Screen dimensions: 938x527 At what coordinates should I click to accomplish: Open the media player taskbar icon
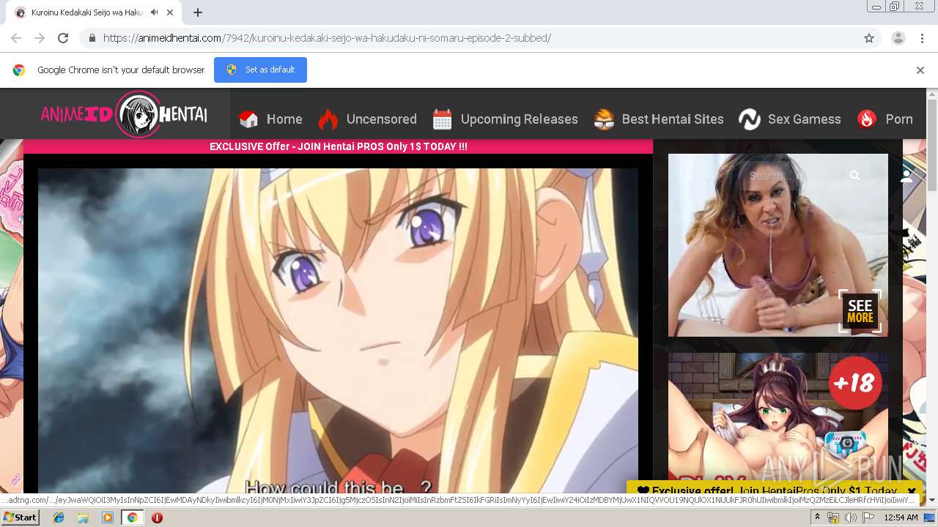click(x=108, y=517)
